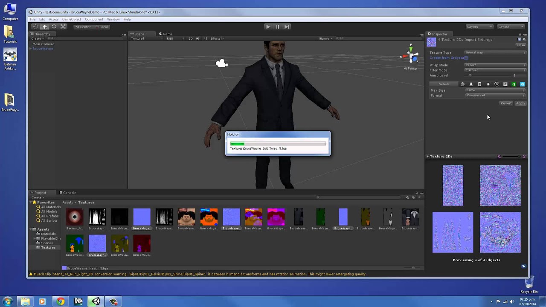The height and width of the screenshot is (307, 546).
Task: Open the Texture Type dropdown
Action: point(495,52)
